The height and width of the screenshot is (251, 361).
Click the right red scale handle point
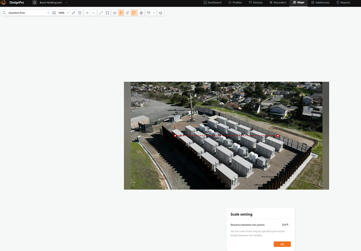[278, 135]
